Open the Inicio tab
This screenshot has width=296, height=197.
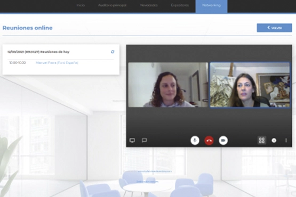[x=81, y=5]
